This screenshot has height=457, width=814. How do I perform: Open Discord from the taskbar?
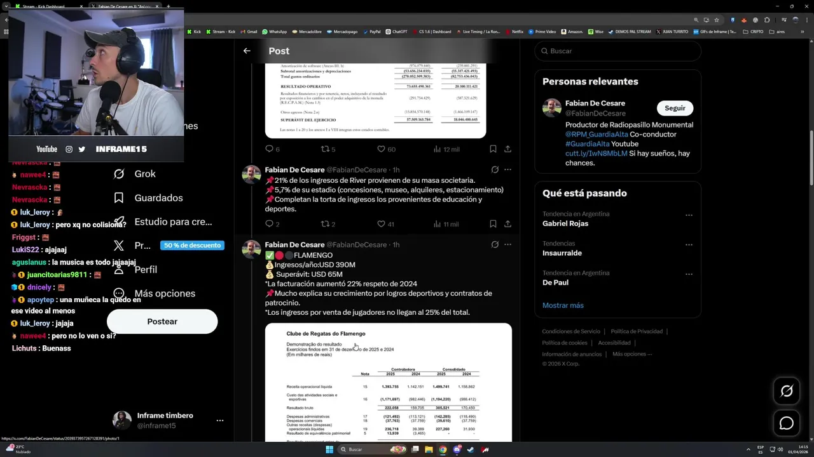click(x=457, y=449)
